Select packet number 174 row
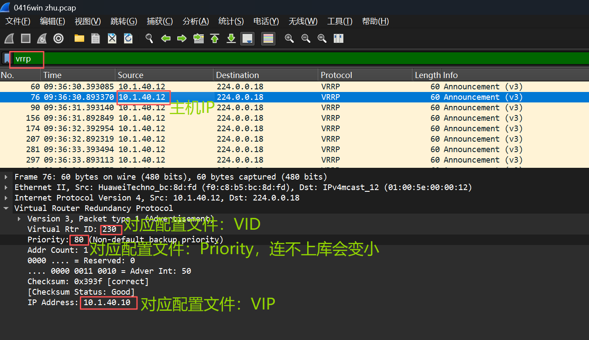Viewport: 589px width, 340px height. pos(294,129)
